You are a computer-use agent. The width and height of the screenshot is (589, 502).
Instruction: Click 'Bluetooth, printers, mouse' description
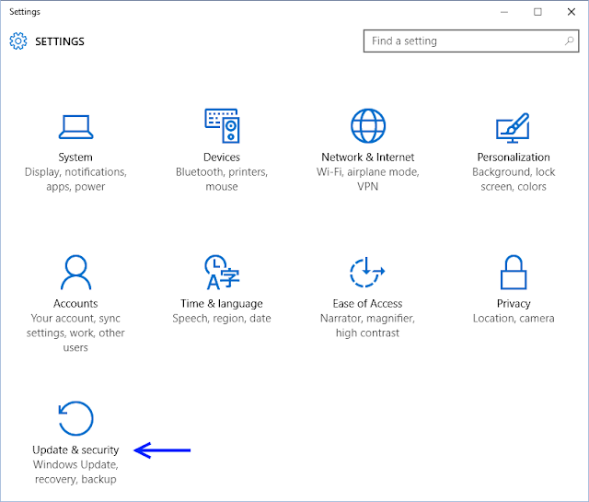222,180
